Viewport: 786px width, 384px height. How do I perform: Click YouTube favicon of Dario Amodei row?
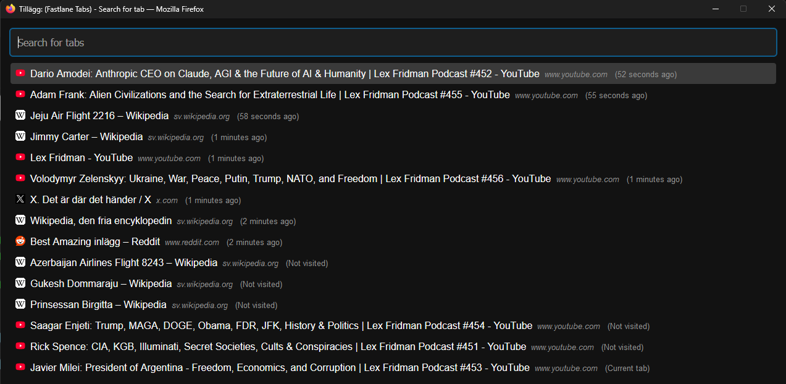point(20,73)
